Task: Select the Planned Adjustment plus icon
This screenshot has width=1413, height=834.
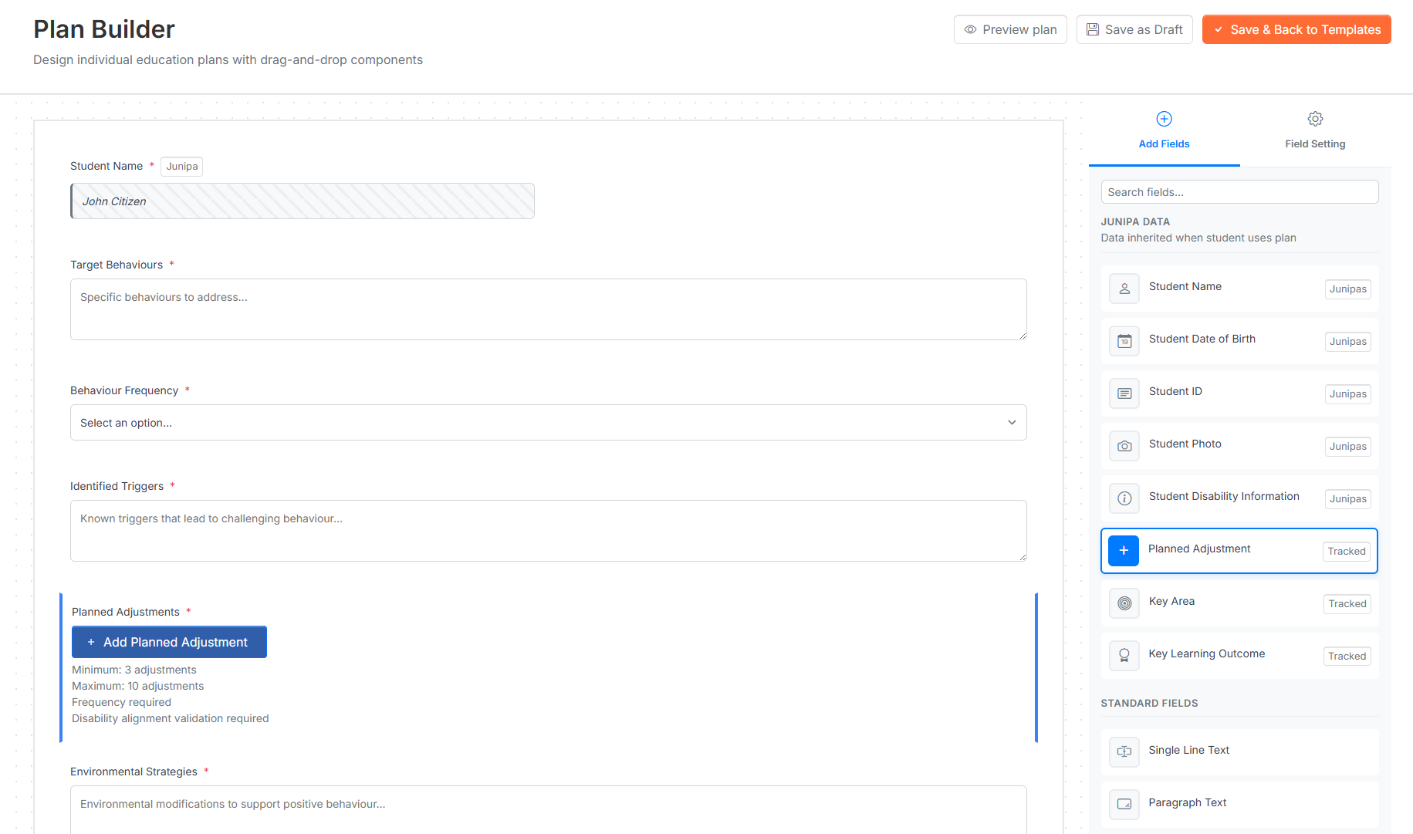Action: tap(1124, 550)
